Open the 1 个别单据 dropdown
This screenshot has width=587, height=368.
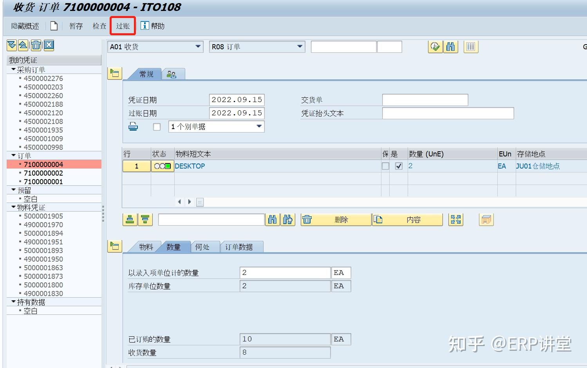tap(258, 126)
